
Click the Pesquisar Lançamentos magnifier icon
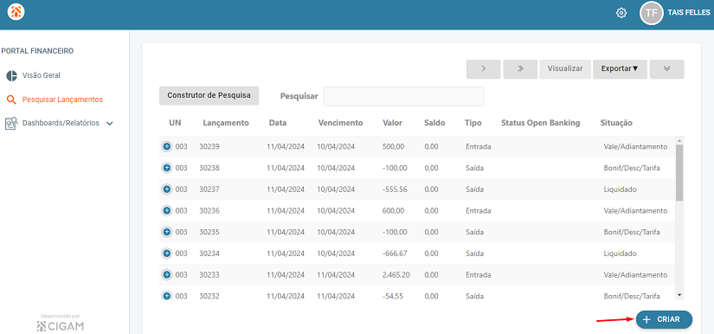coord(11,100)
